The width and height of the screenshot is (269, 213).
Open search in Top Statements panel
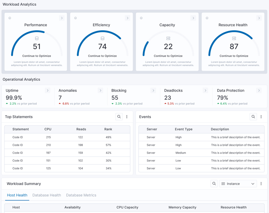point(119,117)
